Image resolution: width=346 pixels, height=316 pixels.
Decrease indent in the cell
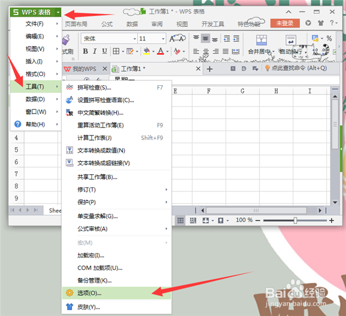(227, 39)
